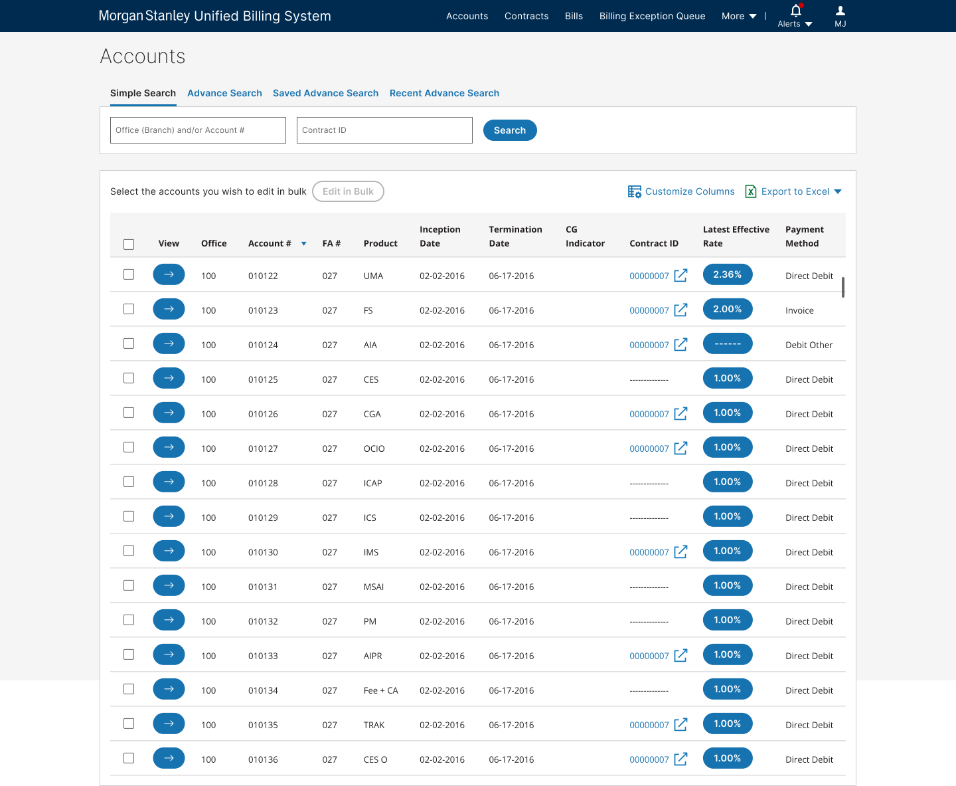Focus the Office (Branch) and/or Account # field
The height and width of the screenshot is (786, 956).
coord(198,130)
